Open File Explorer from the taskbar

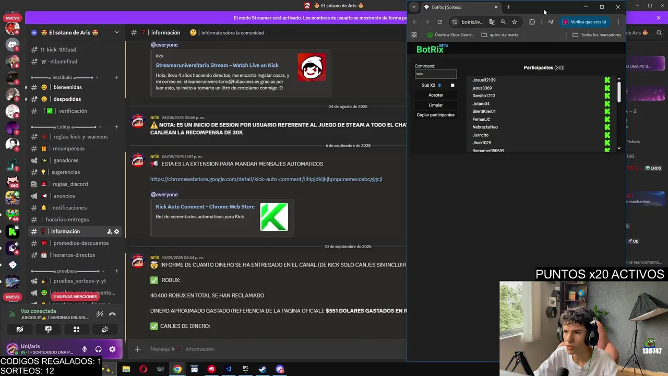pos(126,369)
